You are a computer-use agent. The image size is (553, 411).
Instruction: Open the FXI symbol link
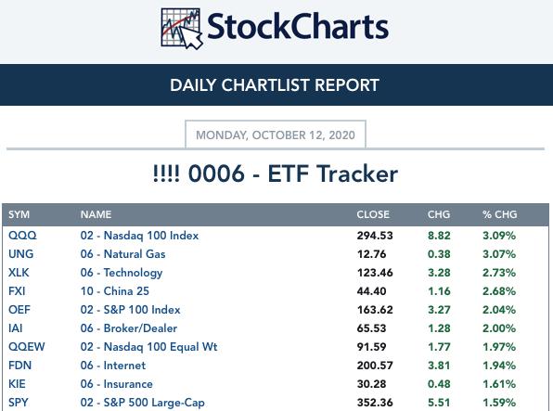17,291
